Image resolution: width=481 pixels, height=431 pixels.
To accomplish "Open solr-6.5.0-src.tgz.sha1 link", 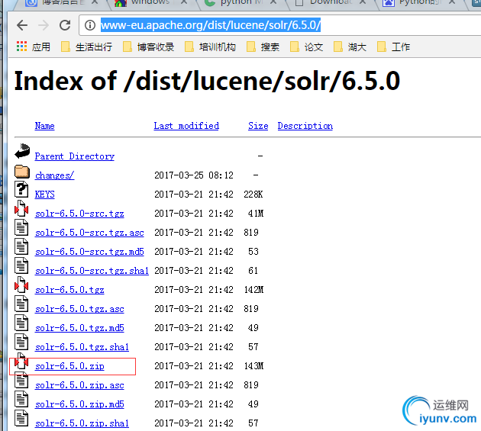I will pyautogui.click(x=92, y=271).
